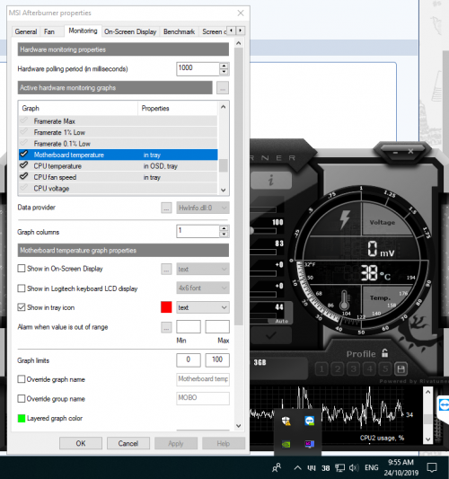
Task: Click the apply checkmark button in Afterburner
Action: [270, 335]
